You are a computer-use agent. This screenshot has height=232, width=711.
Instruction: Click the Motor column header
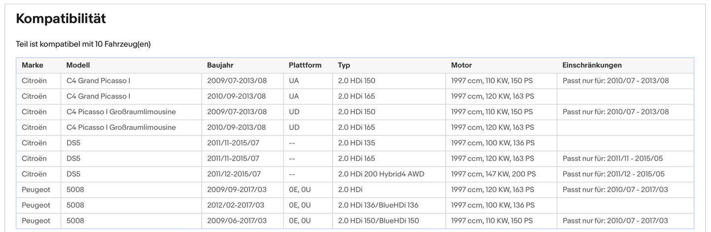click(x=462, y=65)
